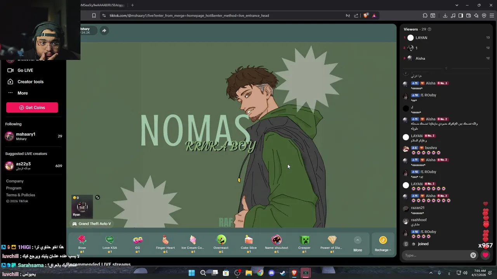Send the Creeper gift

[304, 244]
